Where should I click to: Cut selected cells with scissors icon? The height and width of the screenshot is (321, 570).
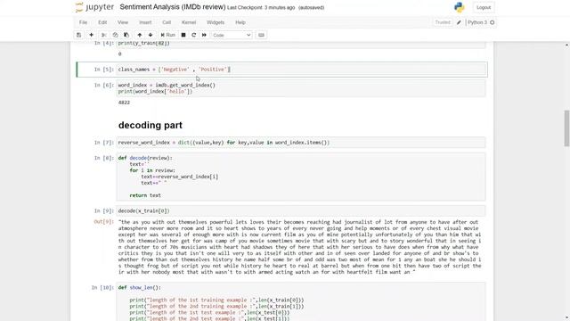pos(103,35)
